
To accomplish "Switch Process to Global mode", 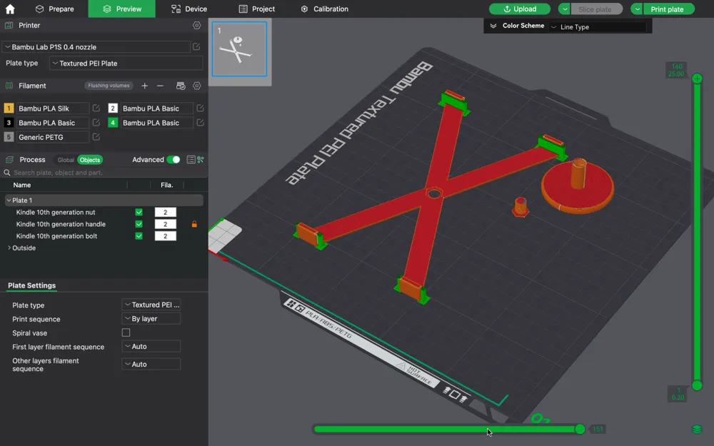I will (66, 160).
